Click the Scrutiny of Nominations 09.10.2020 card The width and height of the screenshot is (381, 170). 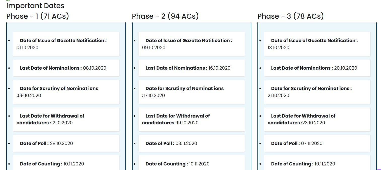[x=66, y=92]
